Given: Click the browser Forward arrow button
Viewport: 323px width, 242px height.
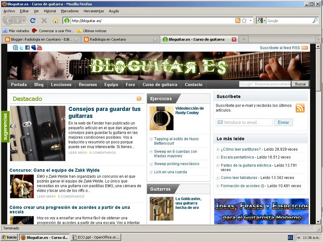Looking at the screenshot, I should 18,20.
